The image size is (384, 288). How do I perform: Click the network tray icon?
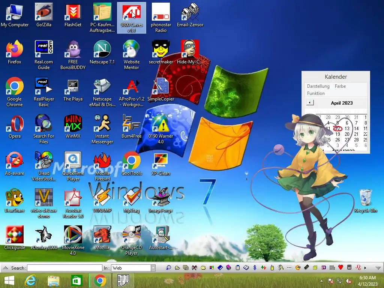click(340, 281)
